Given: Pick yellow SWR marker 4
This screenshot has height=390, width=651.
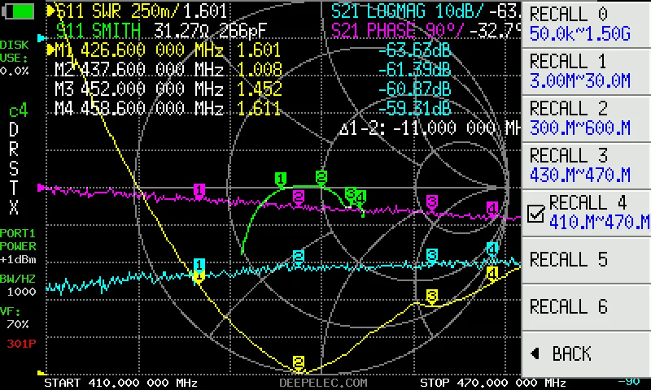Looking at the screenshot, I should point(492,274).
